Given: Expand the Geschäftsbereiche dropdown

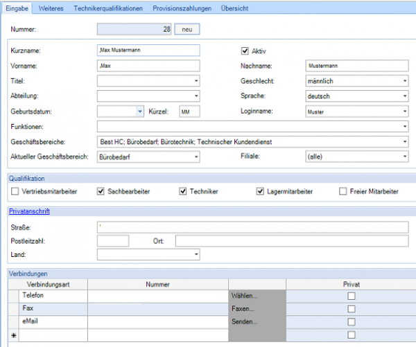Looking at the screenshot, I should pos(405,142).
